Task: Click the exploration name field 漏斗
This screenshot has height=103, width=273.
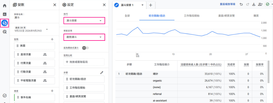Action: (x=17, y=17)
